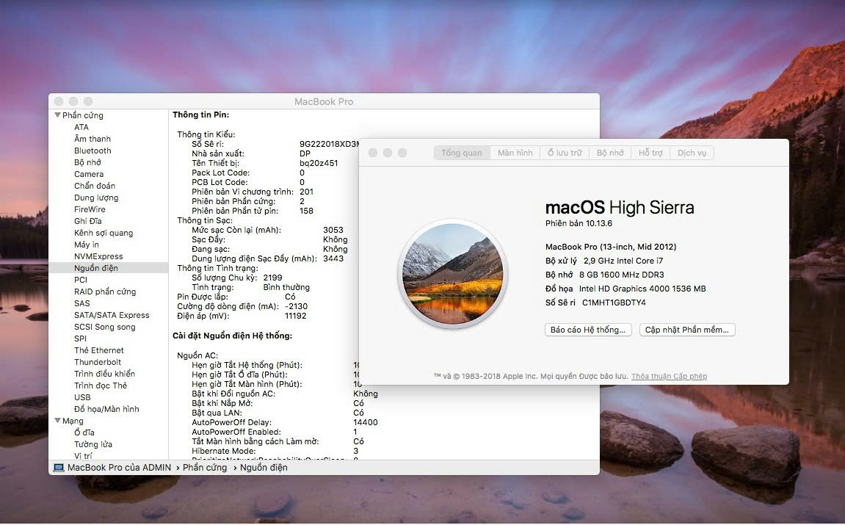
Task: Select Bluetooth in the hardware sidebar
Action: [x=93, y=151]
